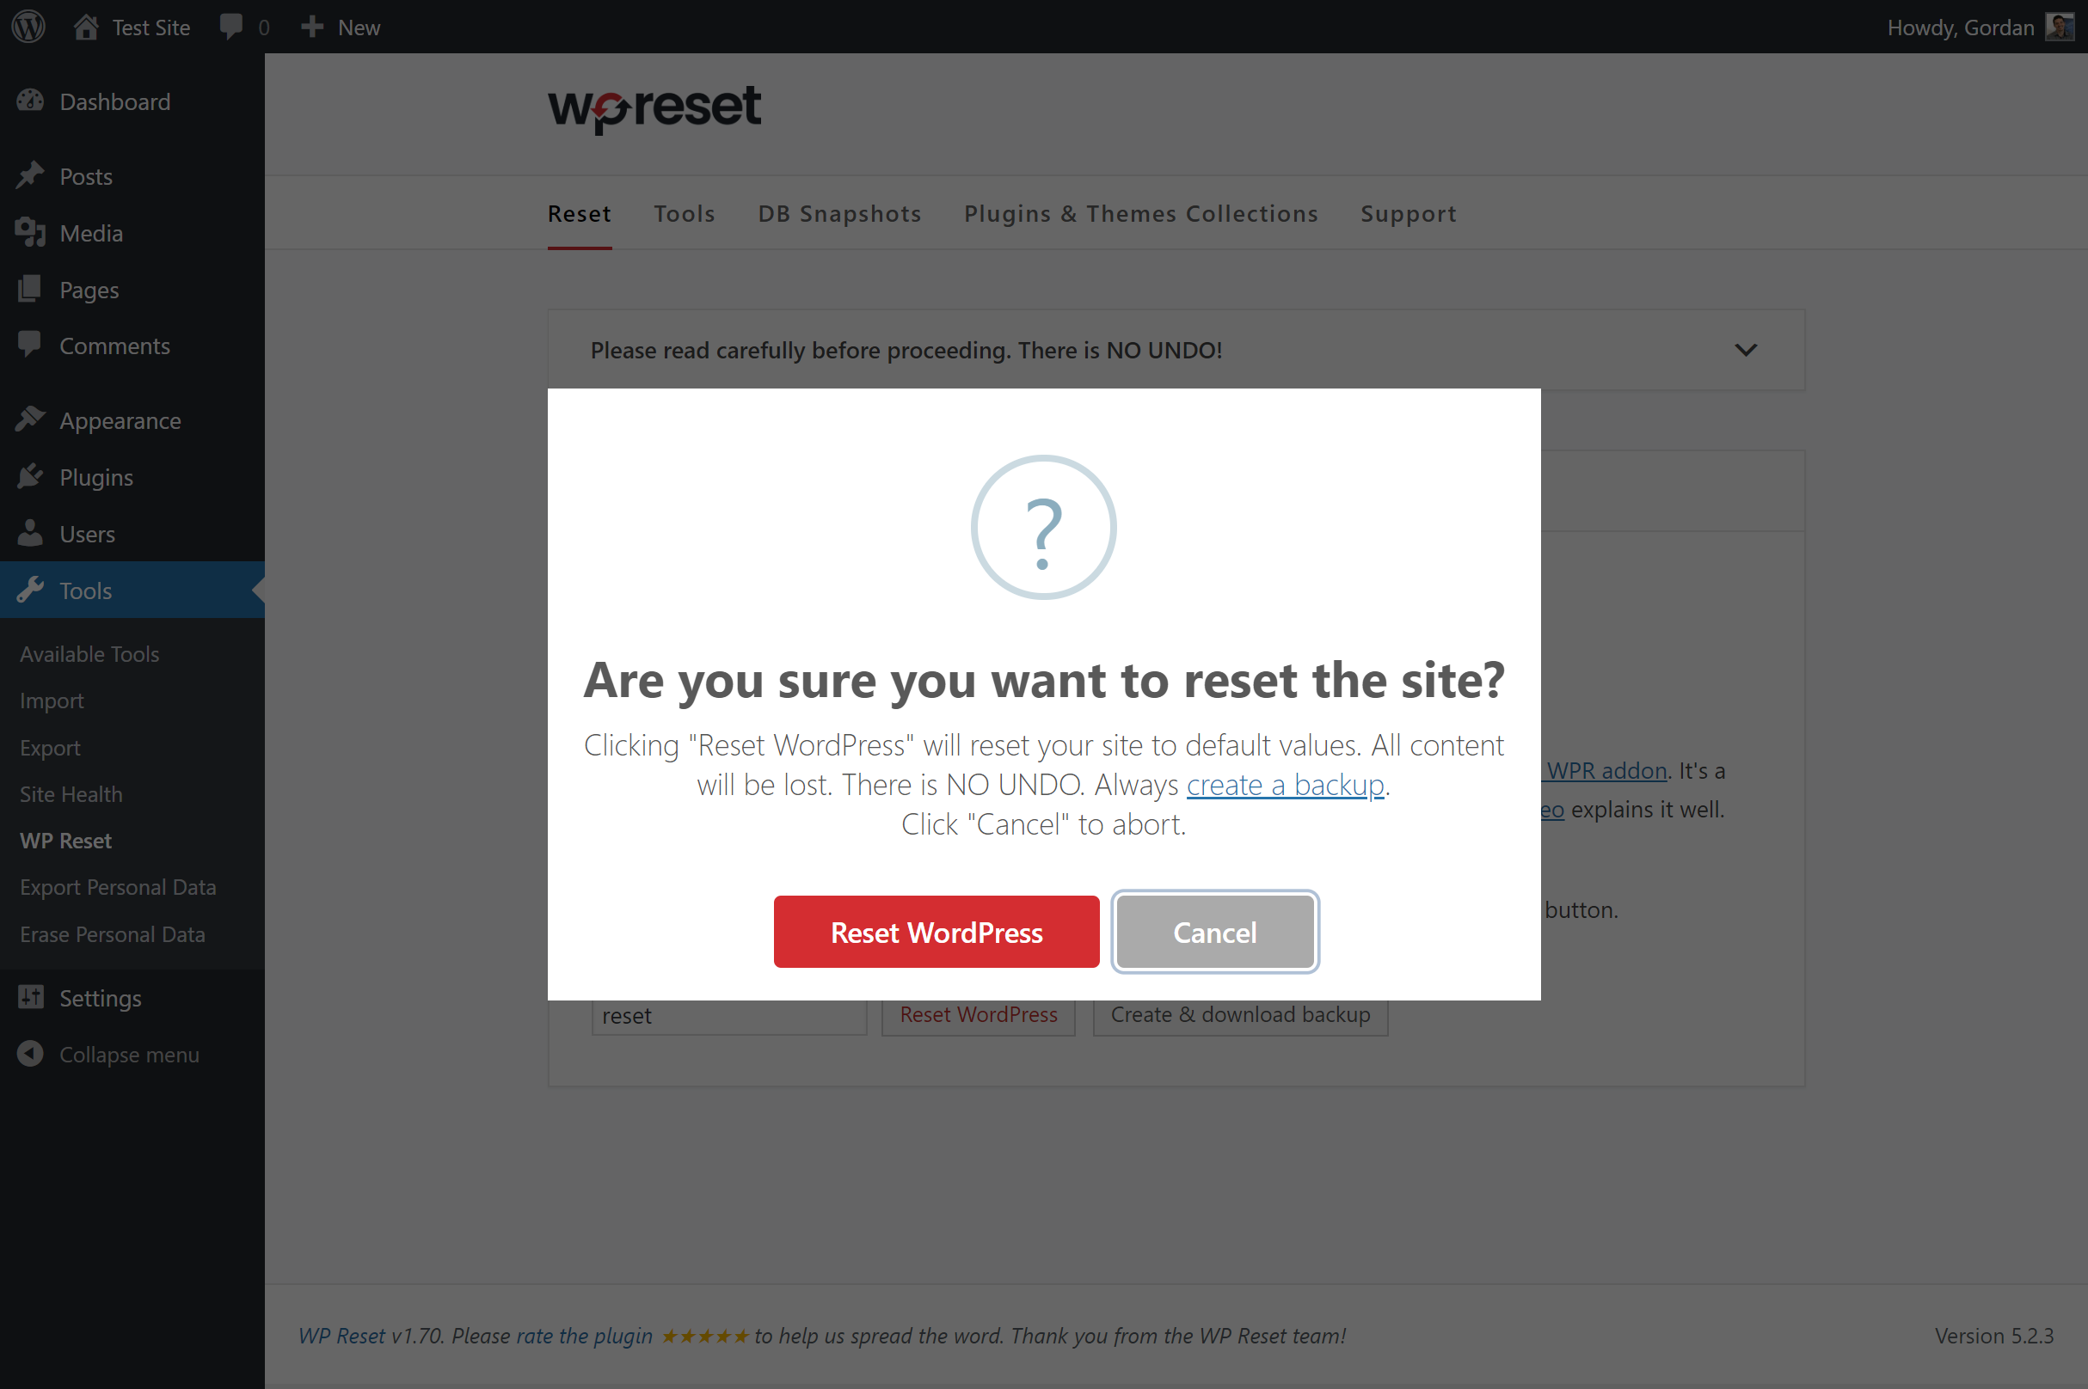Image resolution: width=2088 pixels, height=1389 pixels.
Task: Cancel the WordPress reset dialog
Action: click(x=1214, y=930)
